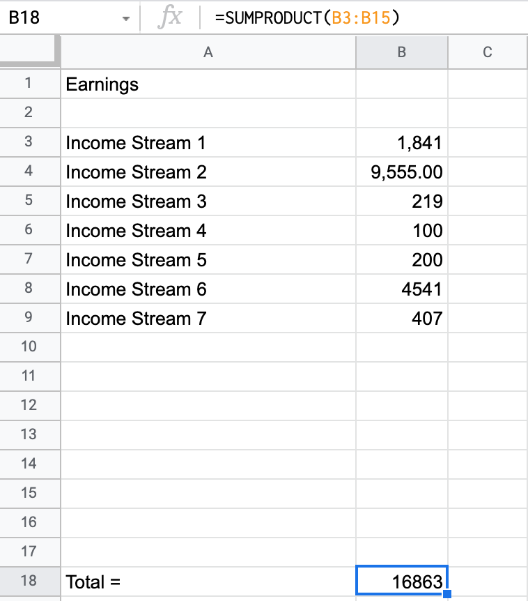This screenshot has height=601, width=528.
Task: Select row 11 header
Action: 29,376
